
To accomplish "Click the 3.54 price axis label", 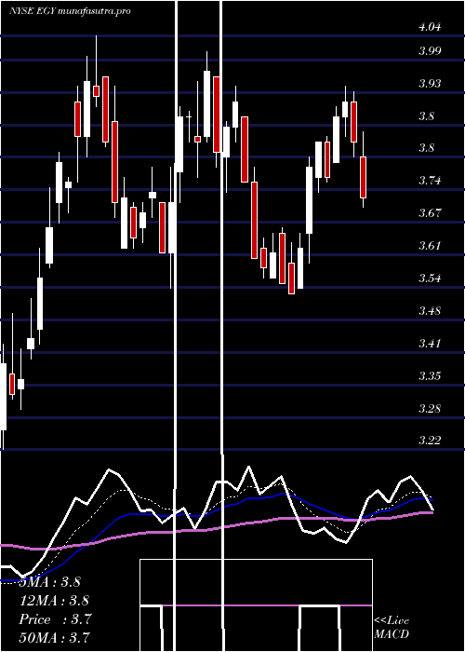I will [x=430, y=278].
